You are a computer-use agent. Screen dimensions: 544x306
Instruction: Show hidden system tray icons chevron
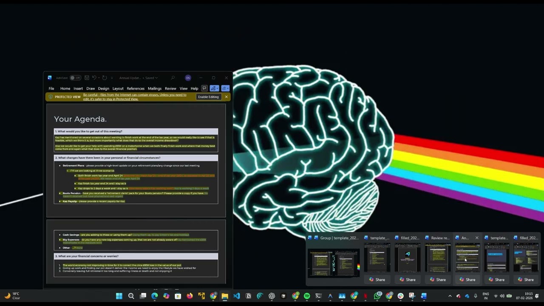tap(450, 296)
